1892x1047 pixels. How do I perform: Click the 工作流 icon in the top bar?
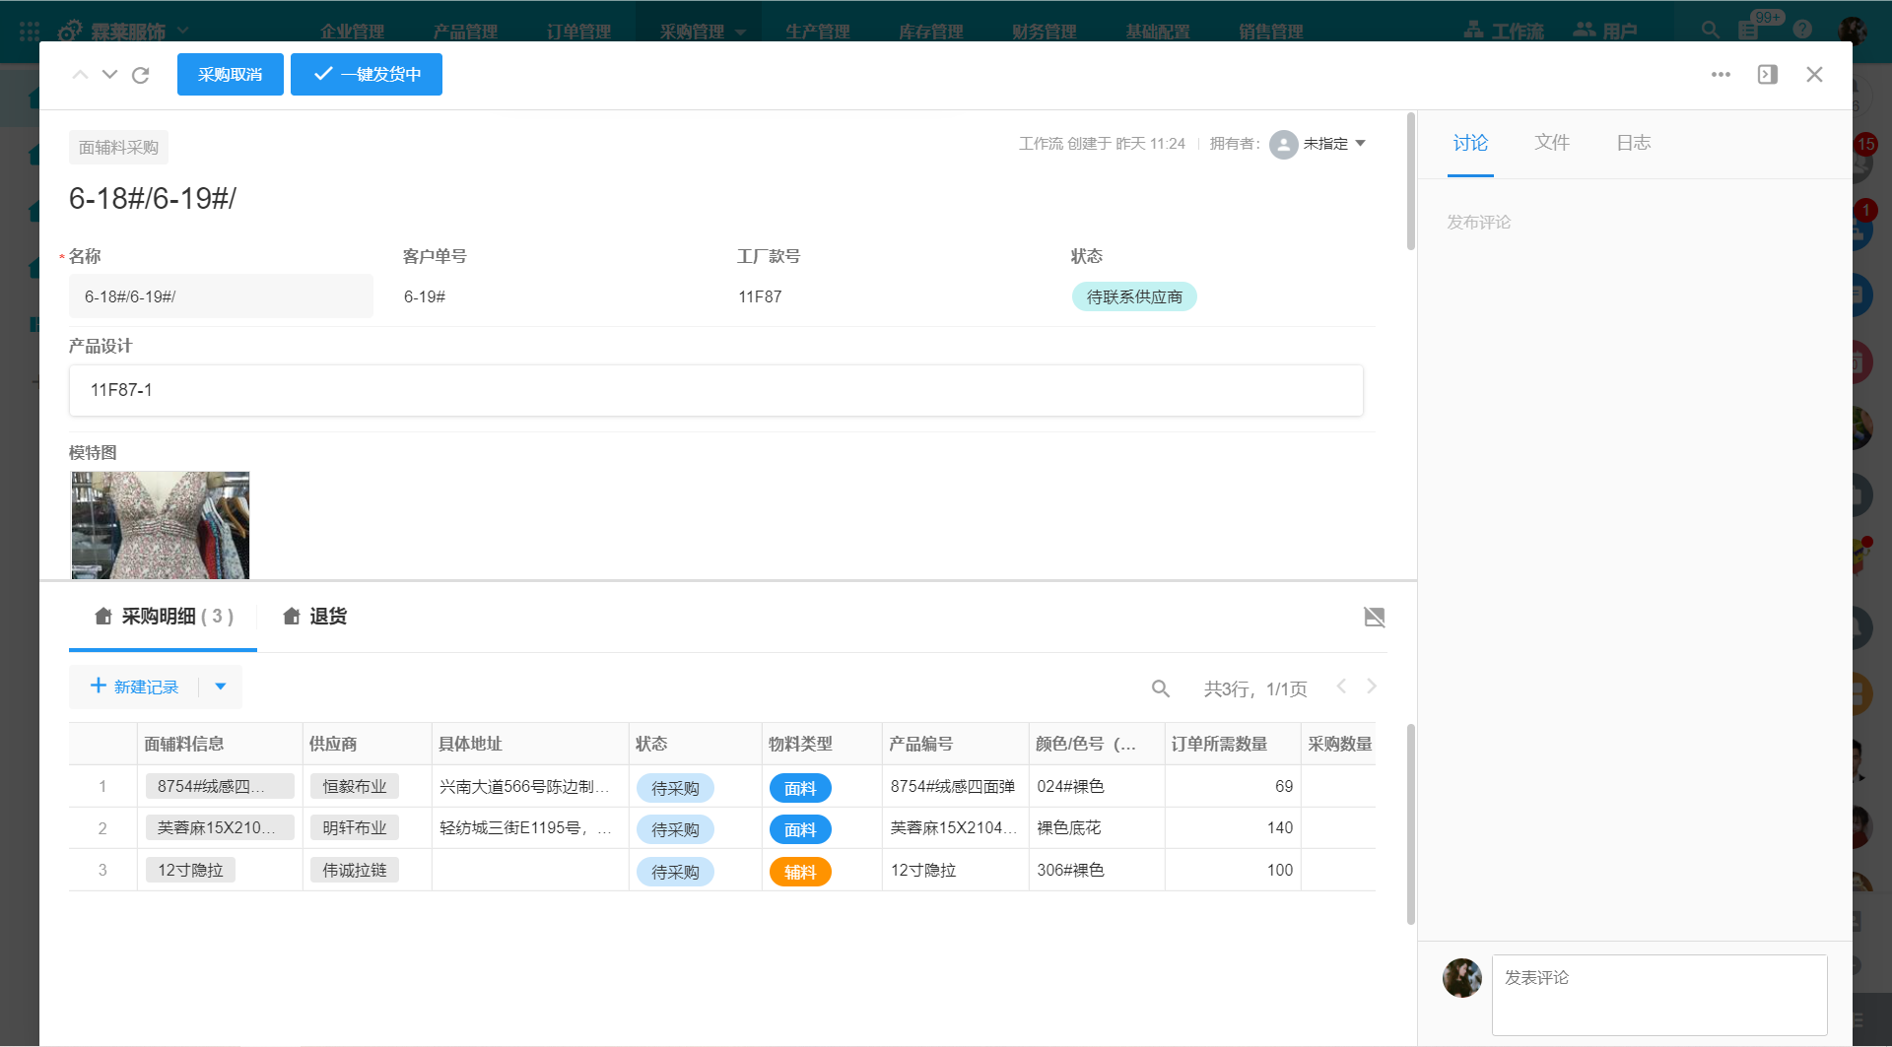tap(1474, 30)
